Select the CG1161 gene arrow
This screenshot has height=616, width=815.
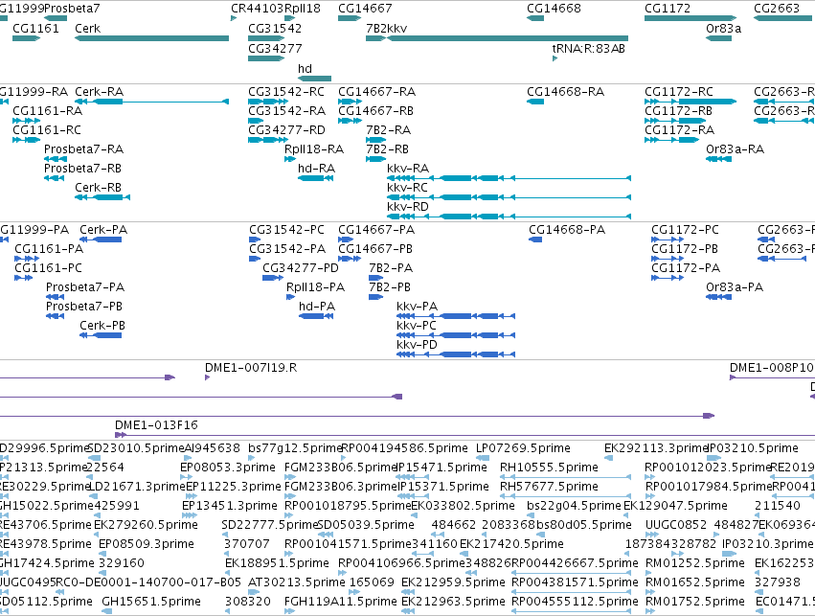tap(27, 38)
